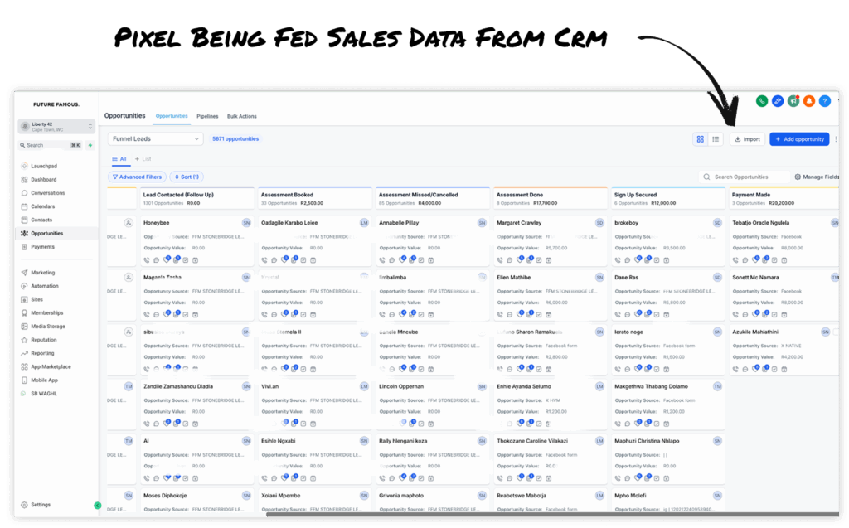This screenshot has width=849, height=528.
Task: Switch to the Pipelines tab
Action: tap(207, 116)
